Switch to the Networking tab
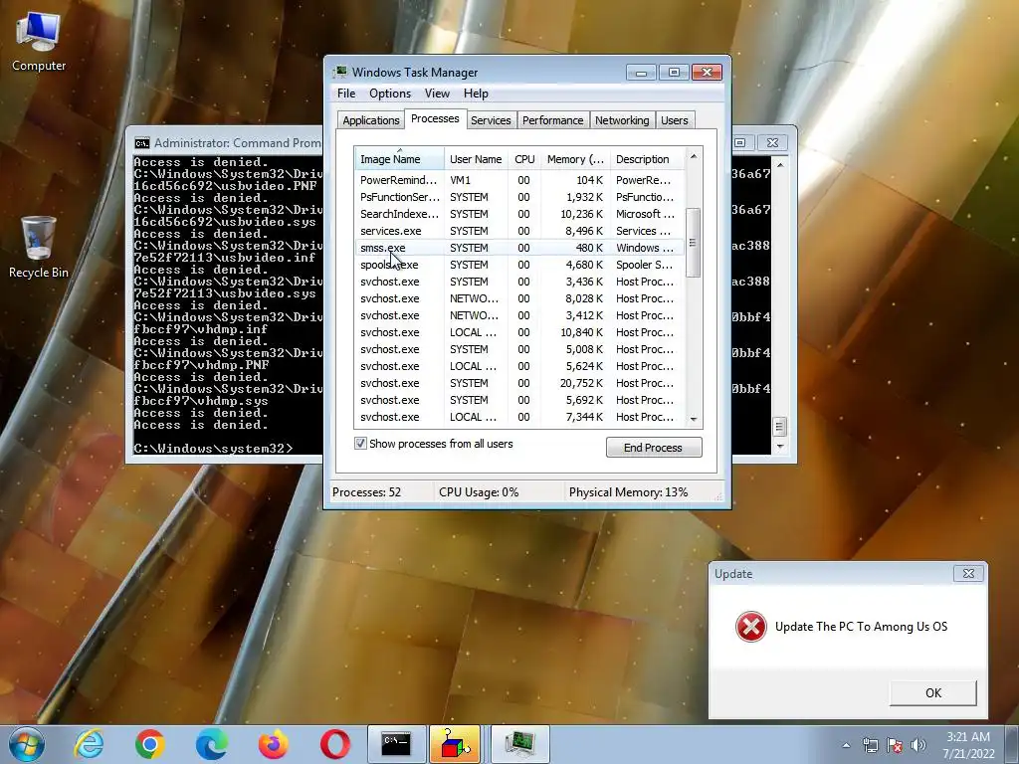 622,120
